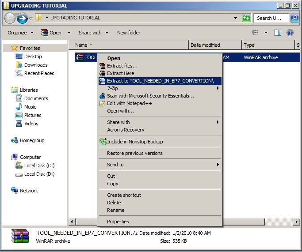Click the Share with toolbar button
Viewport: 302px width, 252px height.
(x=92, y=33)
